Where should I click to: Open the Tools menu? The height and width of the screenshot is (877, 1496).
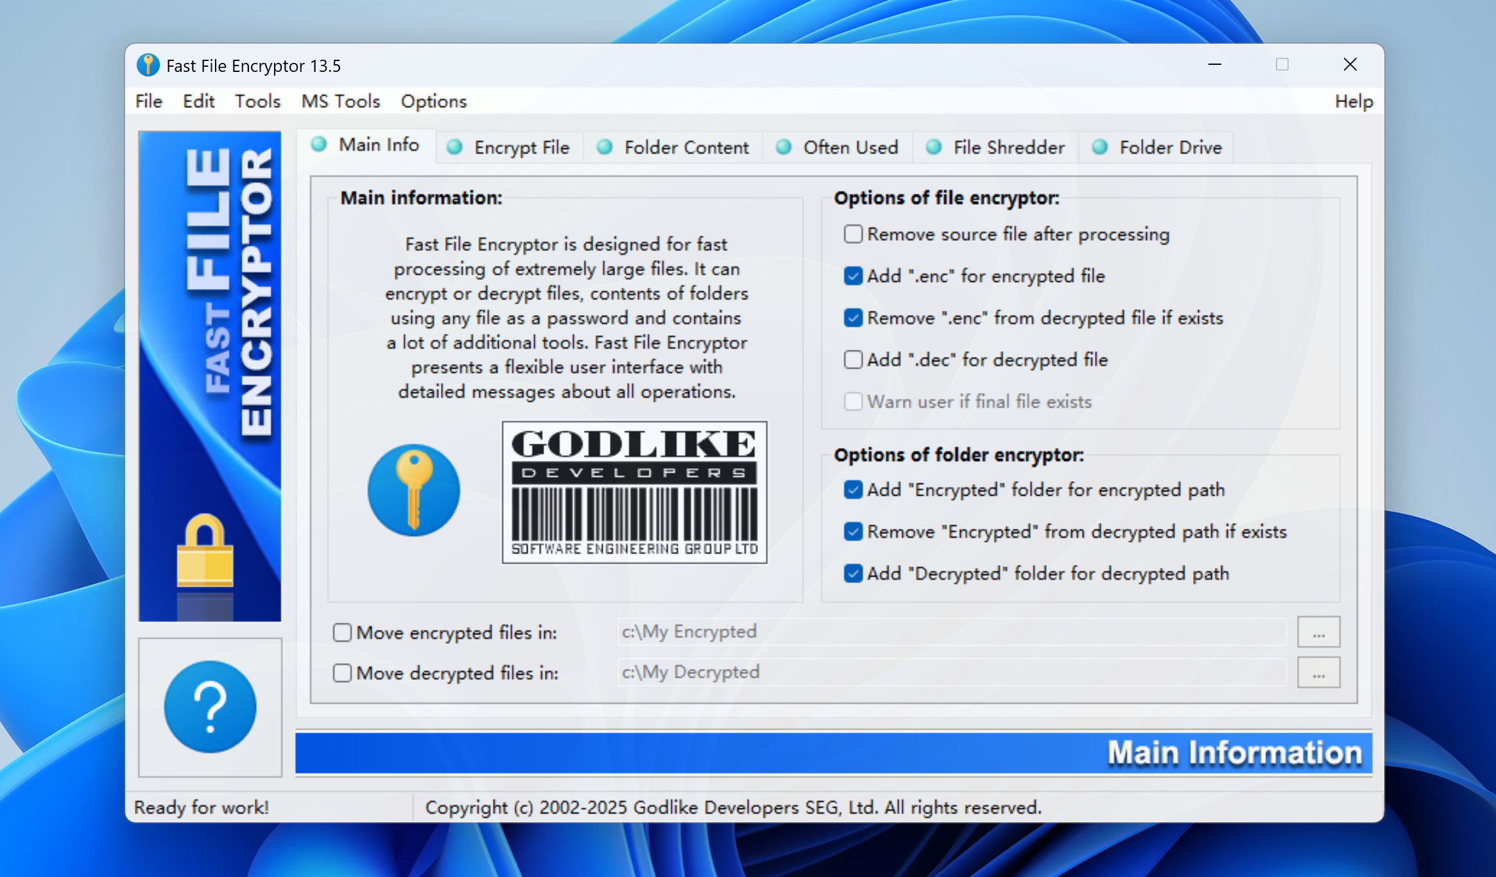click(x=257, y=101)
